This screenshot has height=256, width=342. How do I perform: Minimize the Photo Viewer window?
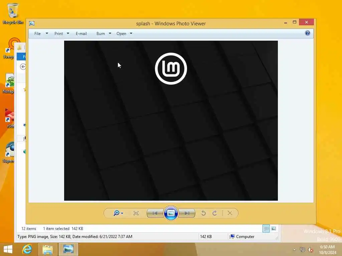click(286, 22)
